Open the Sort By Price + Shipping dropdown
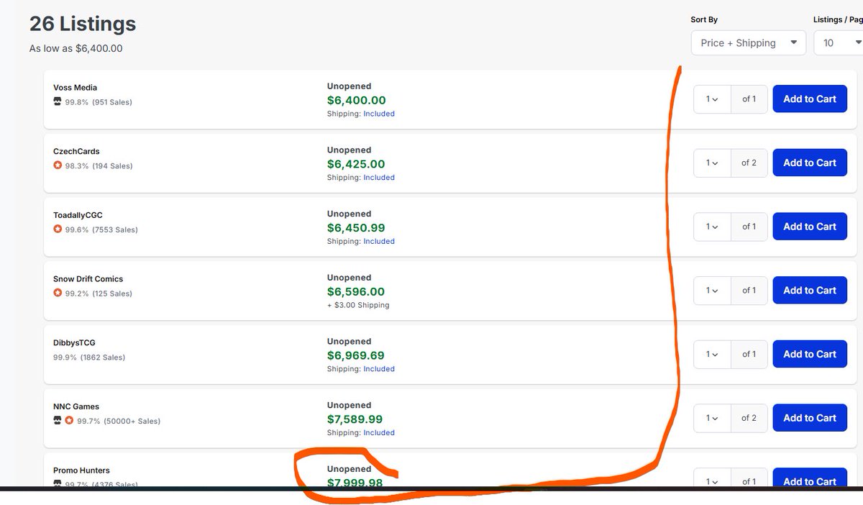The height and width of the screenshot is (505, 863). click(x=749, y=43)
